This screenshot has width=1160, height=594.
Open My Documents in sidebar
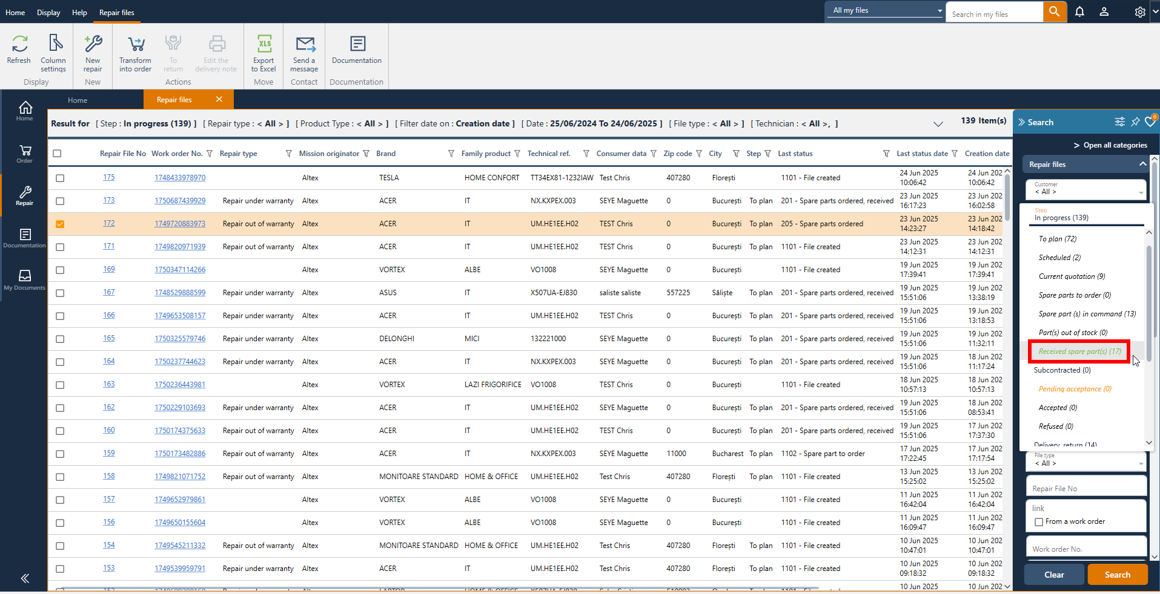[25, 280]
